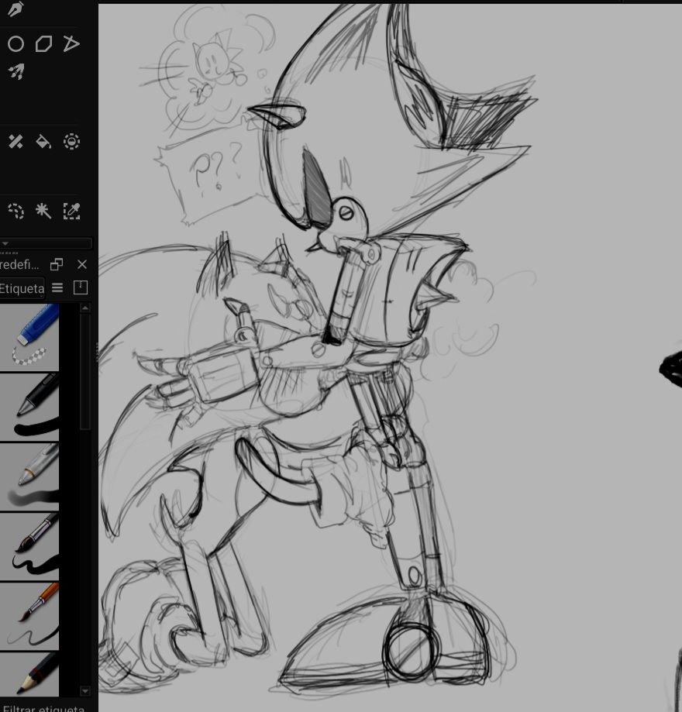Open the resource storage button
This screenshot has width=682, height=712.
pos(81,287)
